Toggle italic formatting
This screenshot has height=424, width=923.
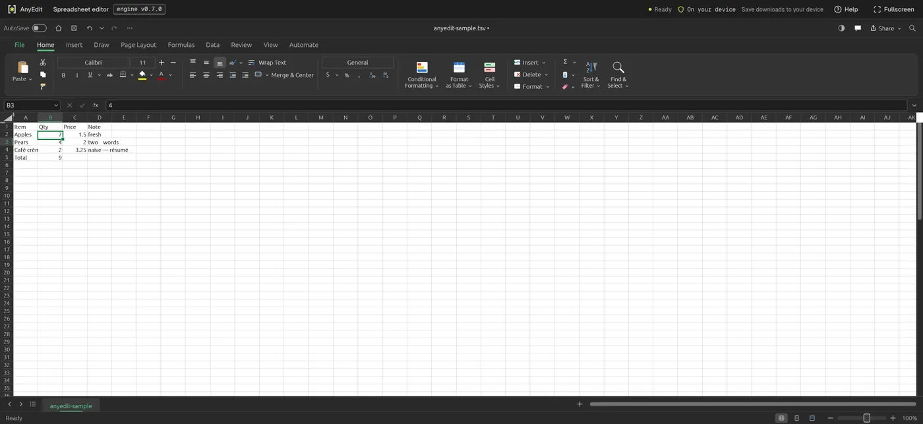pos(76,75)
